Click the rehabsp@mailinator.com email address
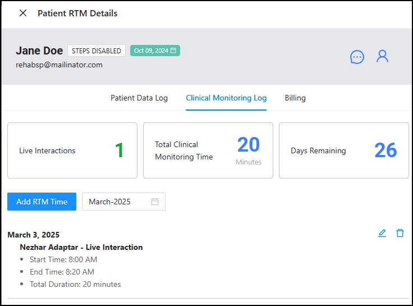The width and height of the screenshot is (413, 306). [59, 65]
